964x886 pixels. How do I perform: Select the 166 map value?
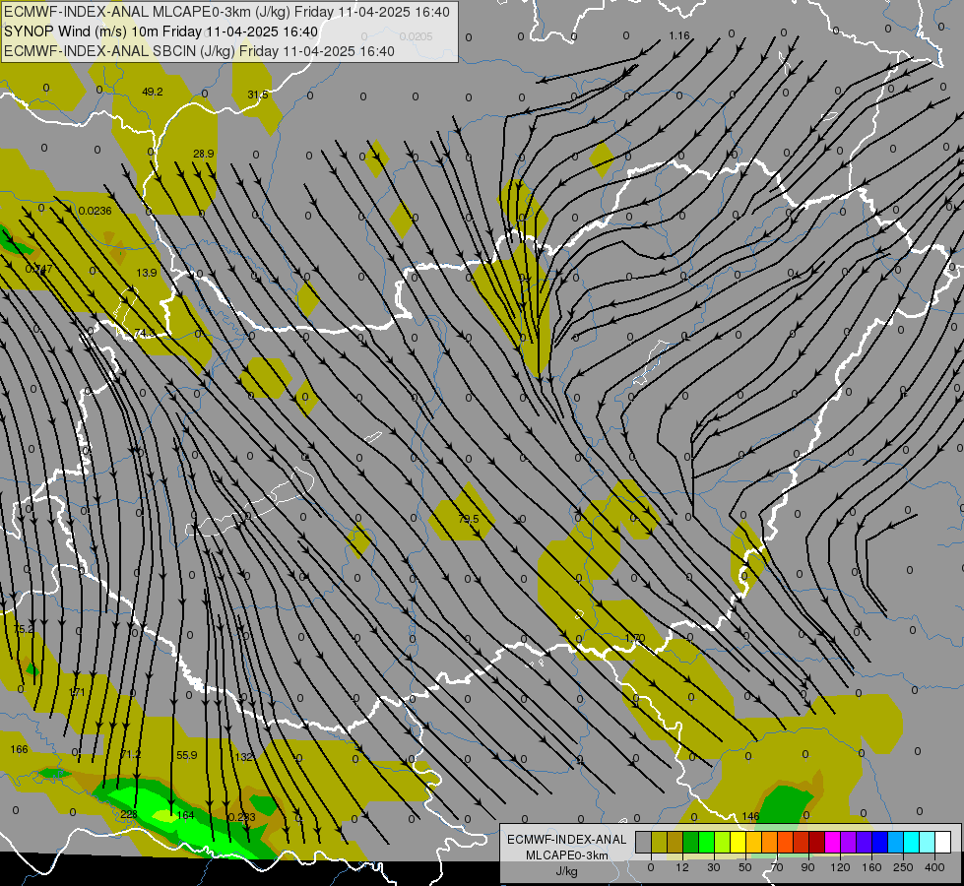pos(19,749)
